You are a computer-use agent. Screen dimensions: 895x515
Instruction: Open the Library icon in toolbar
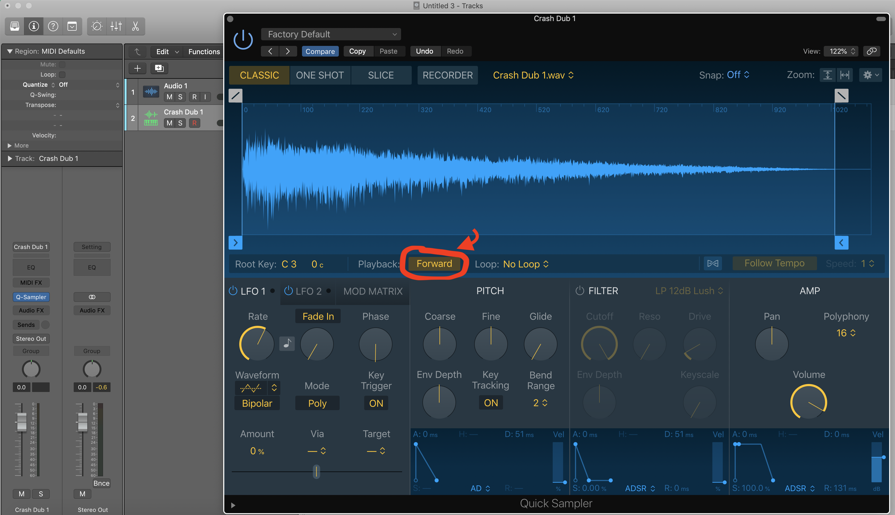[14, 26]
